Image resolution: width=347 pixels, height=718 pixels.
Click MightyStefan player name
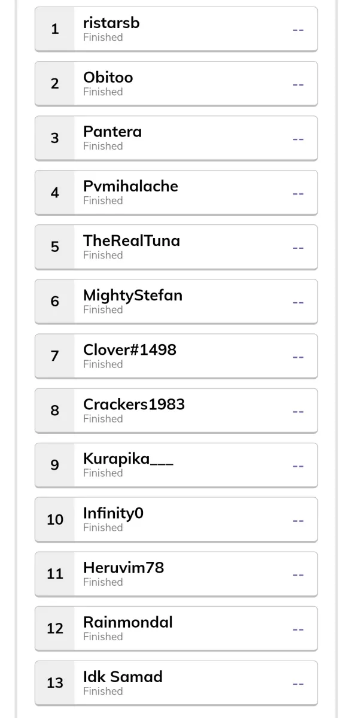click(133, 295)
